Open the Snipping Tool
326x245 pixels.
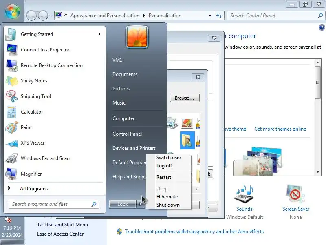click(x=55, y=96)
